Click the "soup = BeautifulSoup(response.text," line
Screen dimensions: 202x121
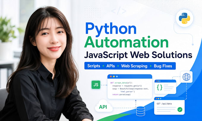coord(130,89)
